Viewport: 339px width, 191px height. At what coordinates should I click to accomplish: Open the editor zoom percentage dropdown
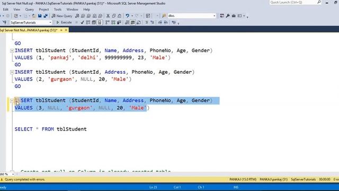pos(13,174)
